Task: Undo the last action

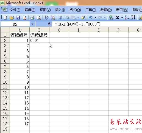Action: [x=91, y=18]
